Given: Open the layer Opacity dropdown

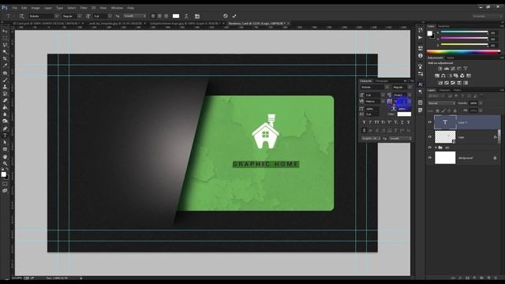Looking at the screenshot, I should [481, 103].
